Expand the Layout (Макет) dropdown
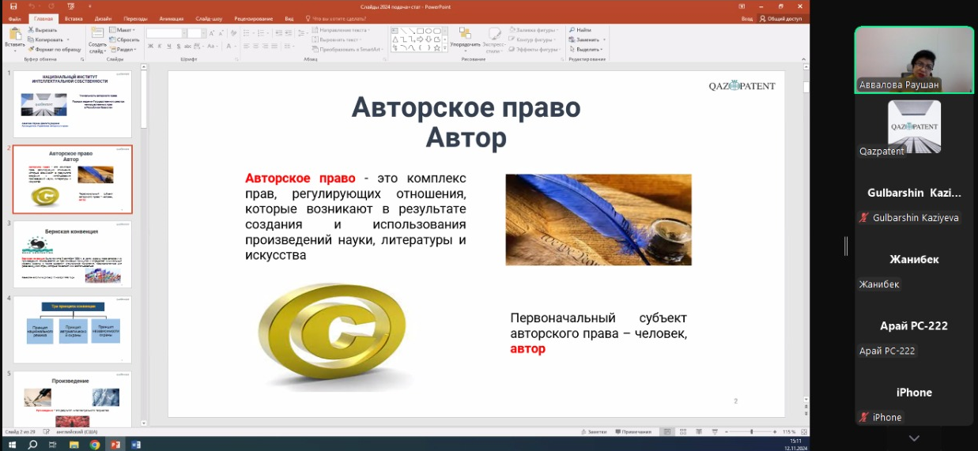Viewport: 978px width, 451px height. pyautogui.click(x=123, y=30)
